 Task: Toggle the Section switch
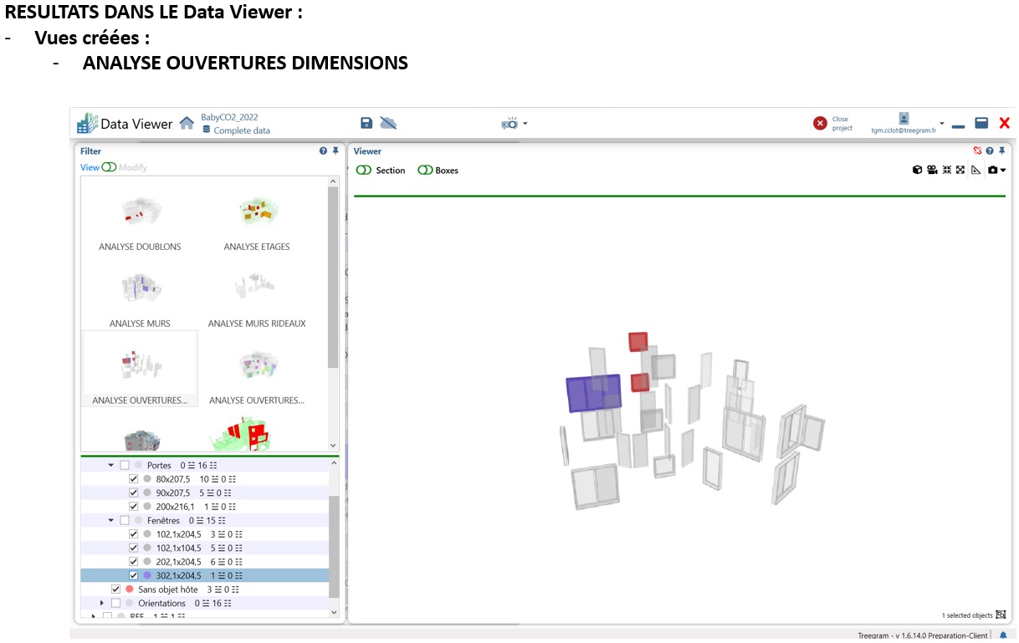364,171
